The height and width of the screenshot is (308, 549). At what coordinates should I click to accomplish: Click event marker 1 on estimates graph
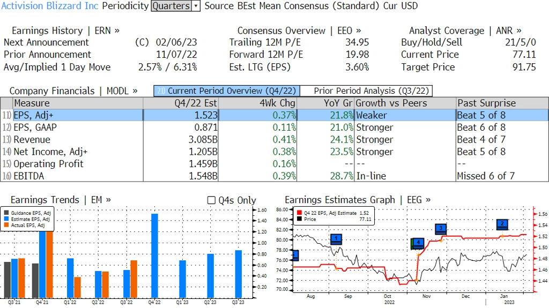(x=336, y=239)
